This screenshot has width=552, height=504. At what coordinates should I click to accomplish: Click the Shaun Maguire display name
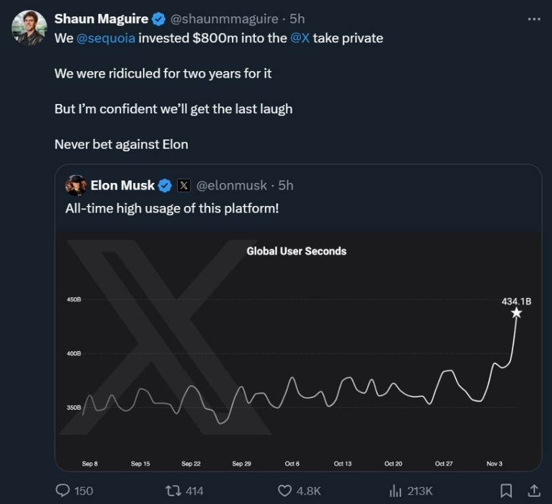(x=101, y=19)
